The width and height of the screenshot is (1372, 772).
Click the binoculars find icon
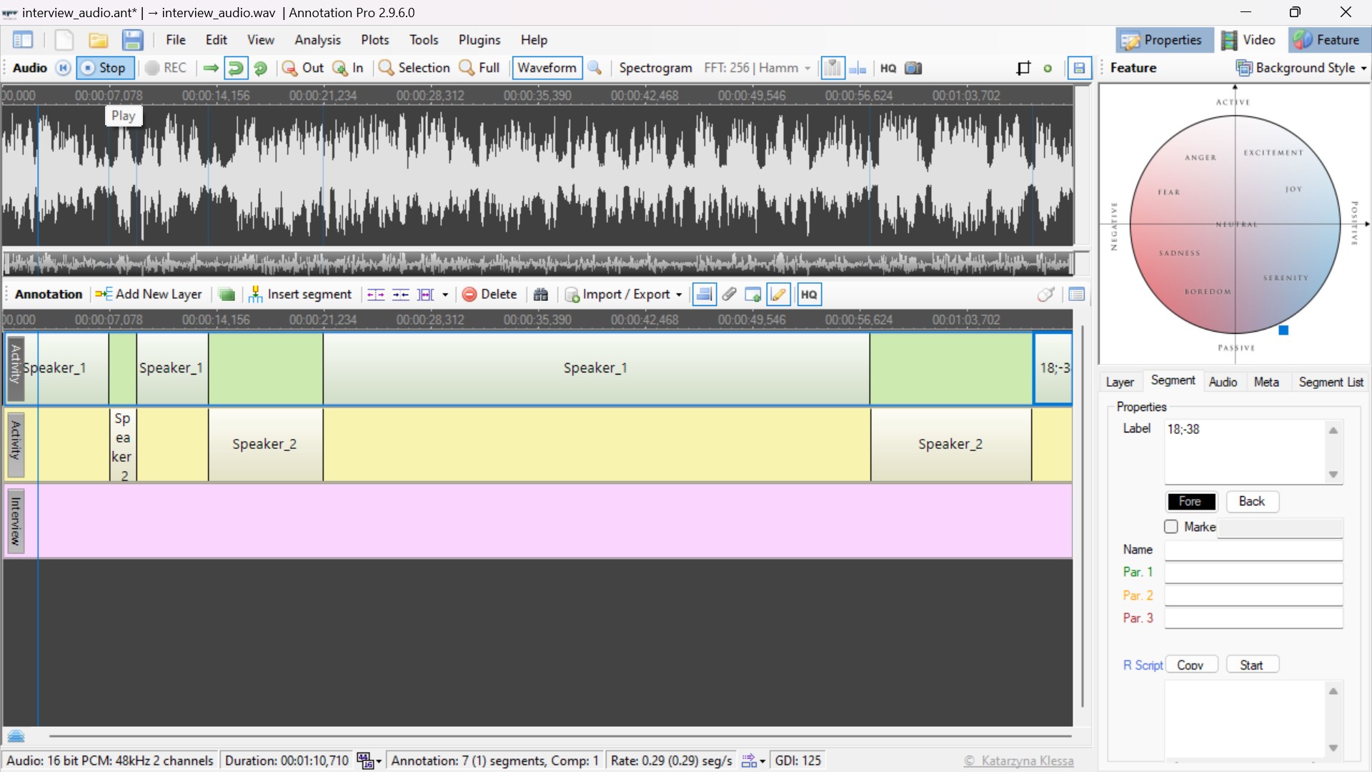point(541,295)
